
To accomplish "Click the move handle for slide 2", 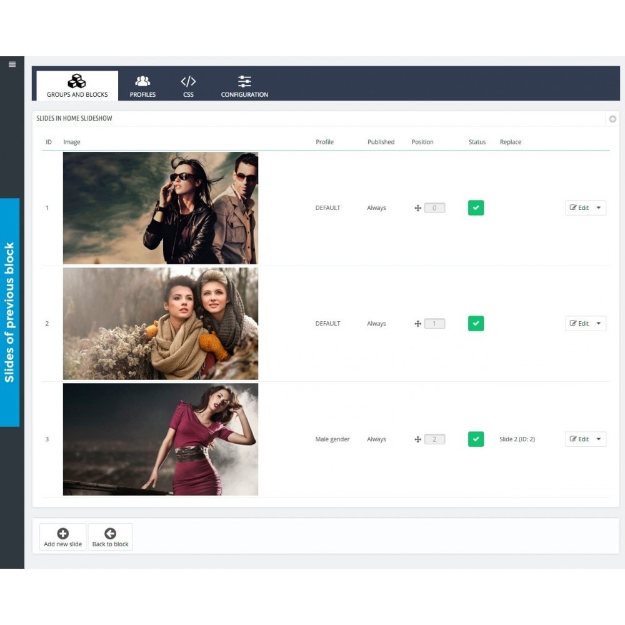I will pyautogui.click(x=417, y=324).
